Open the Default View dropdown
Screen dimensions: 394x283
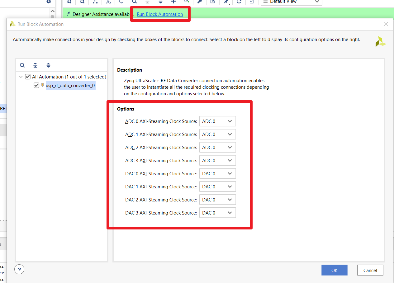(x=291, y=2)
